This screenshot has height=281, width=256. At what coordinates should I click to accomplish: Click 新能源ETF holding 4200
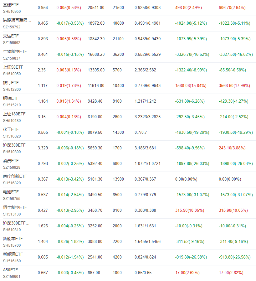click(x=117, y=257)
